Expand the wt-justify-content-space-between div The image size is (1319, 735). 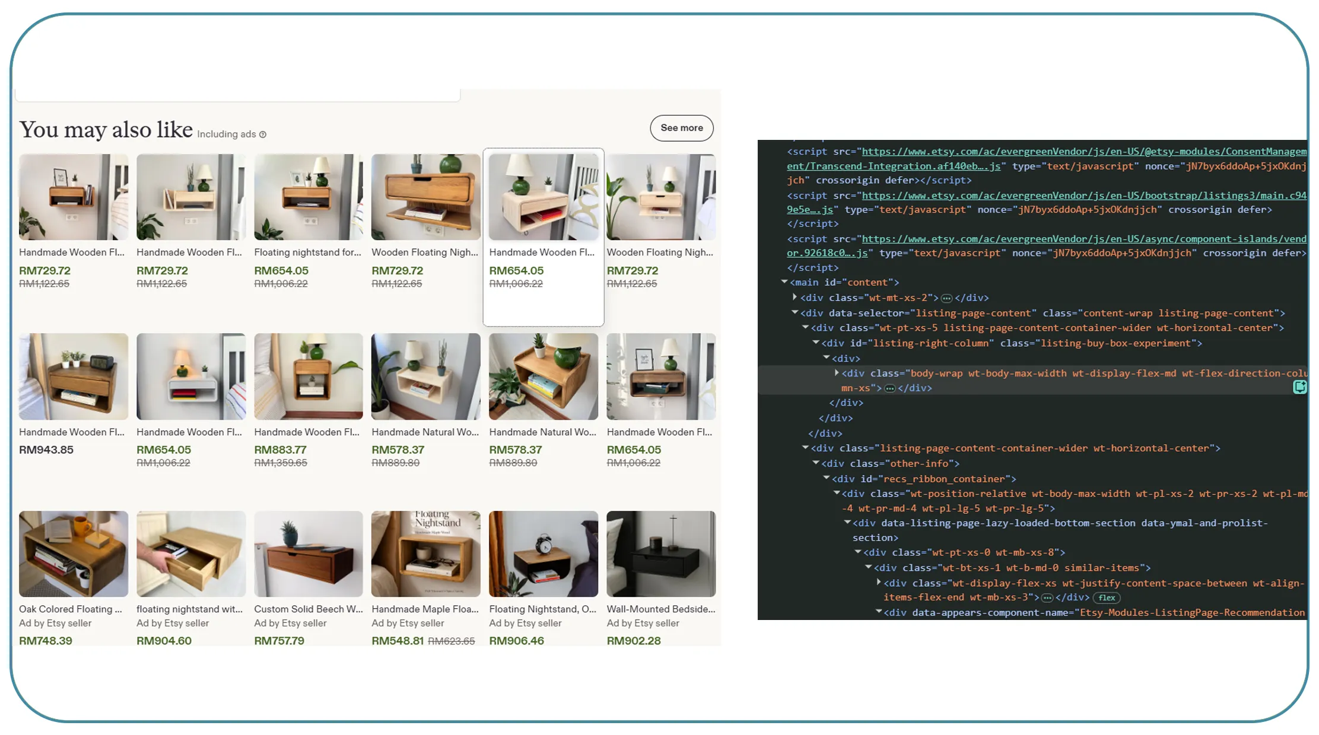(879, 583)
